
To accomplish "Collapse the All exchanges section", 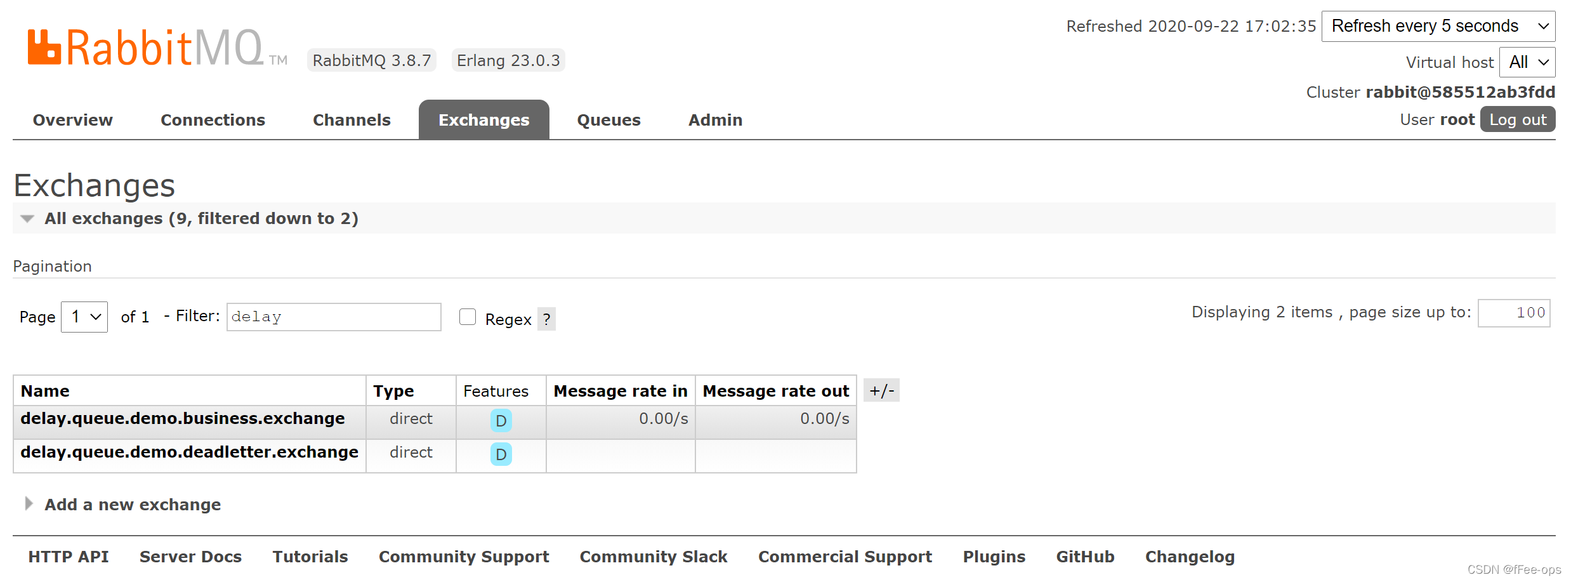I will 201,218.
